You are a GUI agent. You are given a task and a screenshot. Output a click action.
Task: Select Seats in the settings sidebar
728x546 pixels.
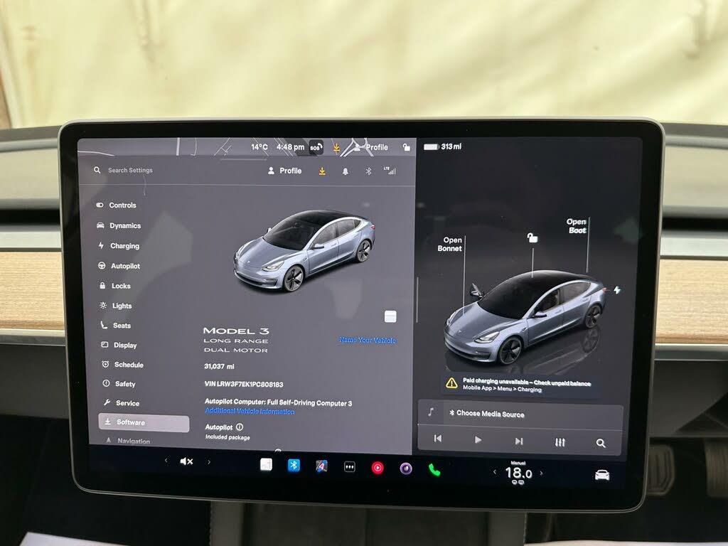116,326
